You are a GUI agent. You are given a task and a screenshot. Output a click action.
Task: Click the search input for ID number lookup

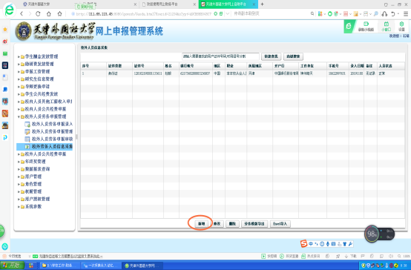(220, 56)
